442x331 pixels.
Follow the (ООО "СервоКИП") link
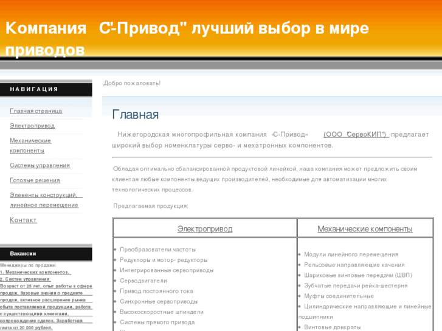(356, 134)
